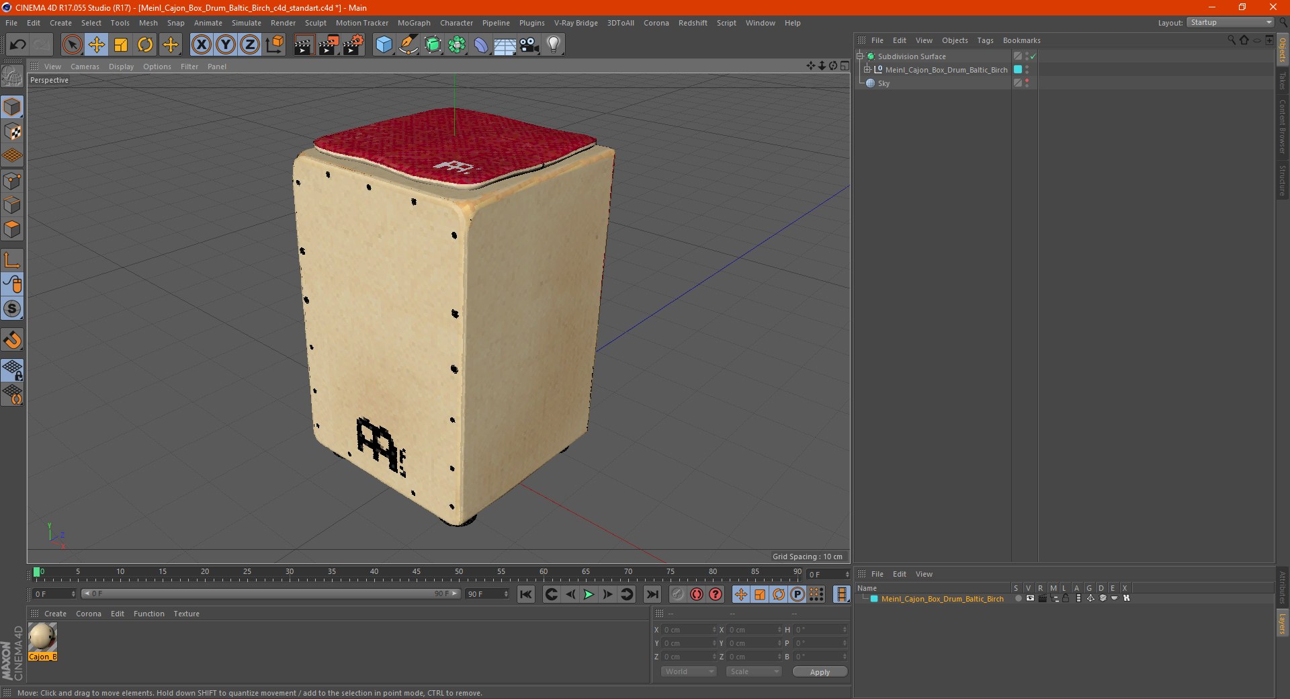Select the Rotate tool
Viewport: 1290px width, 699px height.
click(x=145, y=45)
